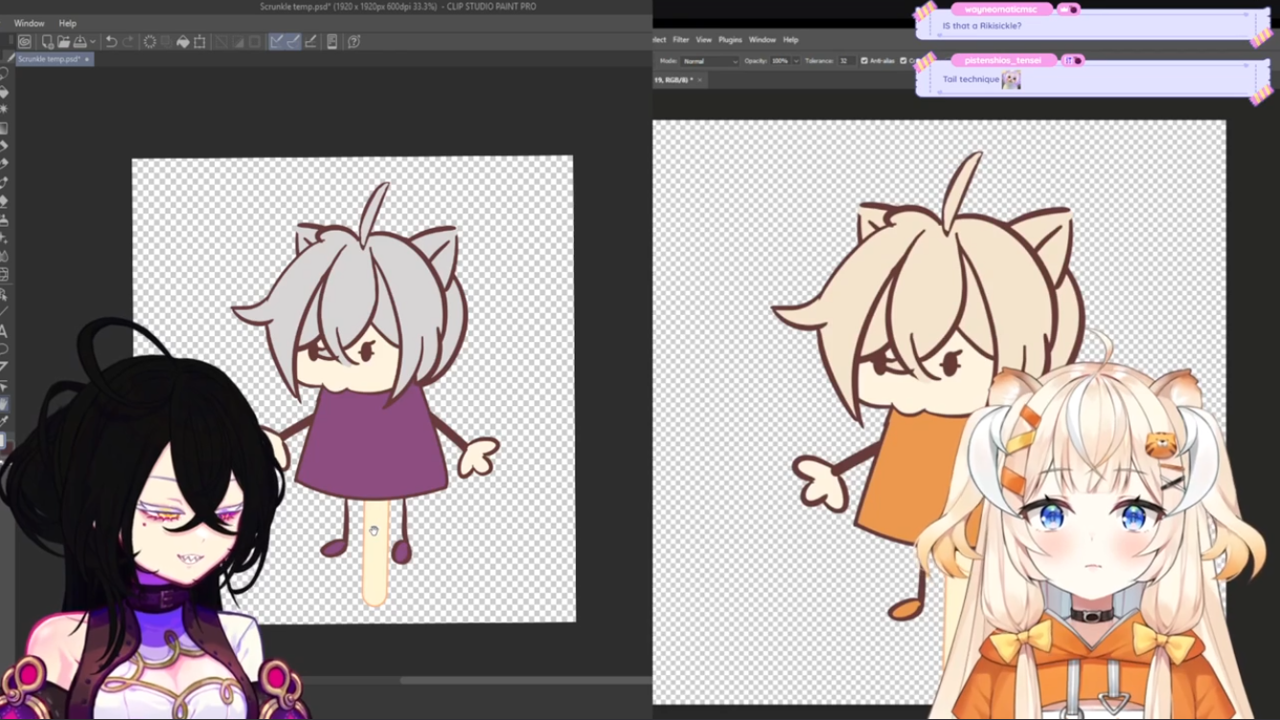1280x720 pixels.
Task: Open the Filter menu in Photoshop
Action: point(680,40)
